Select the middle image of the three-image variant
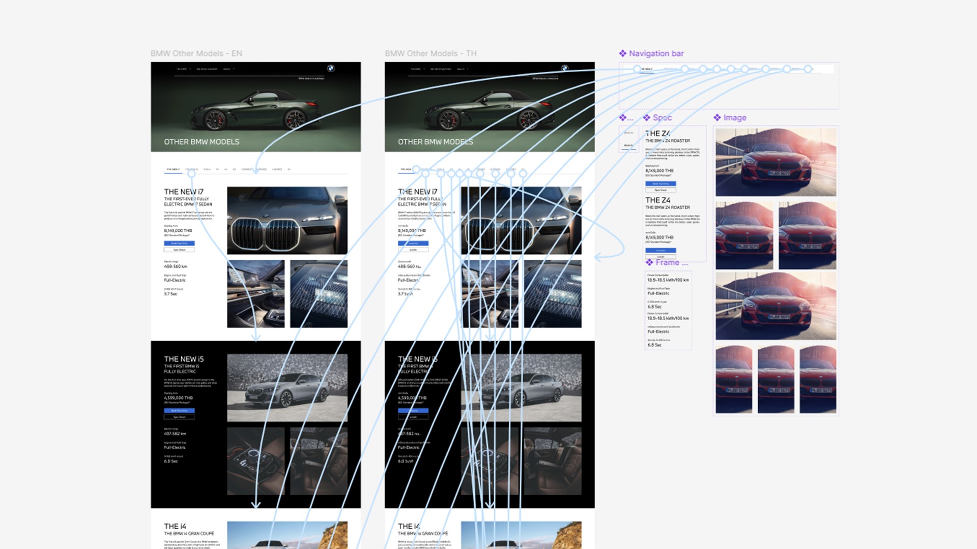This screenshot has width=977, height=549. (775, 379)
